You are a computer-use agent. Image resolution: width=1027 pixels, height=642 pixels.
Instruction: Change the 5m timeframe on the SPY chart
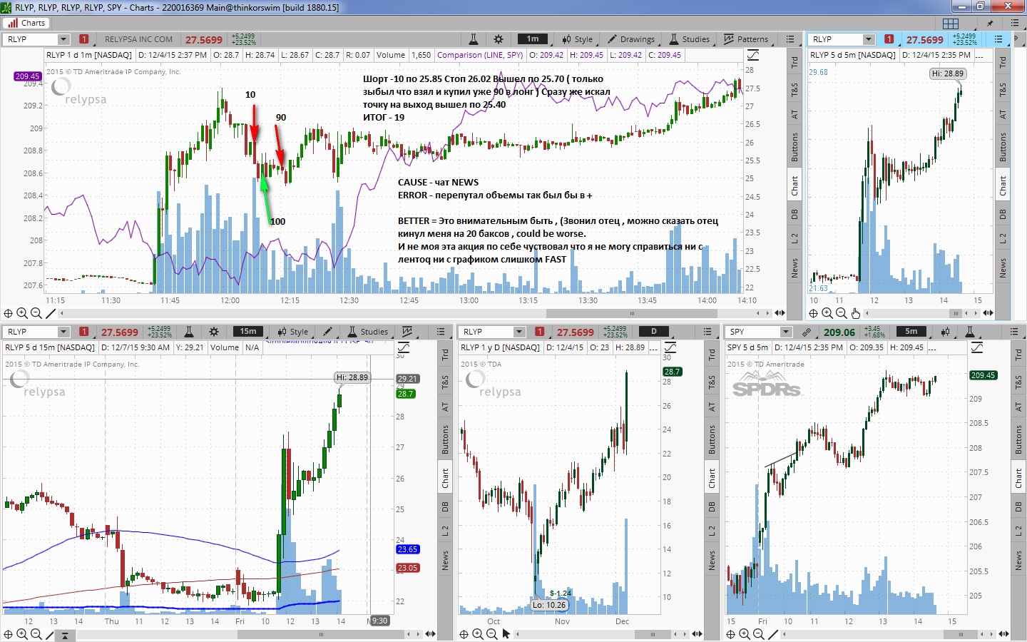[911, 332]
